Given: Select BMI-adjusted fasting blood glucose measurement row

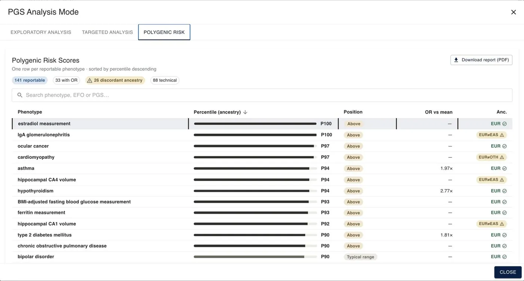Looking at the screenshot, I should click(x=262, y=202).
